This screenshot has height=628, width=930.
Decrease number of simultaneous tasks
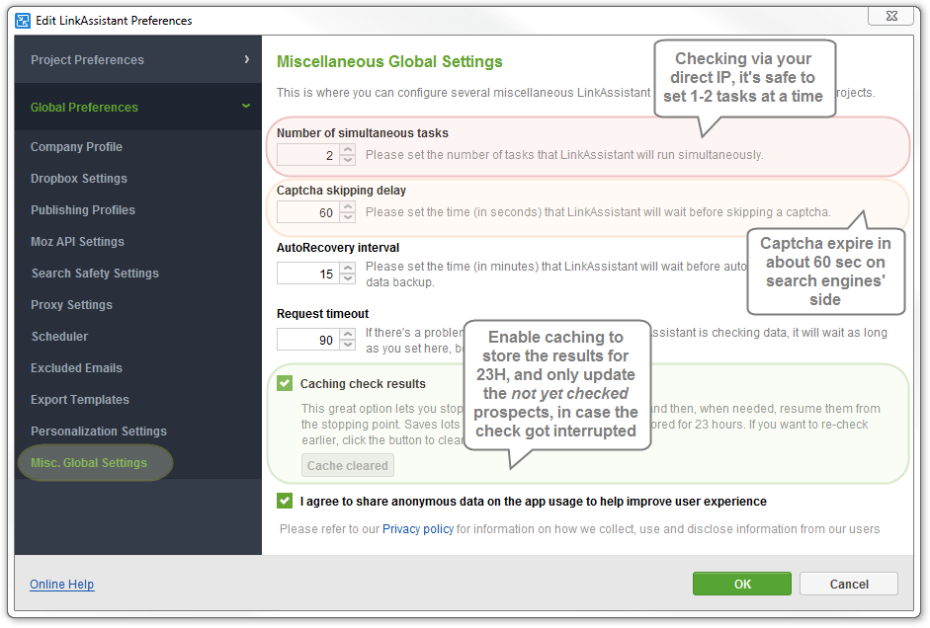pyautogui.click(x=348, y=160)
